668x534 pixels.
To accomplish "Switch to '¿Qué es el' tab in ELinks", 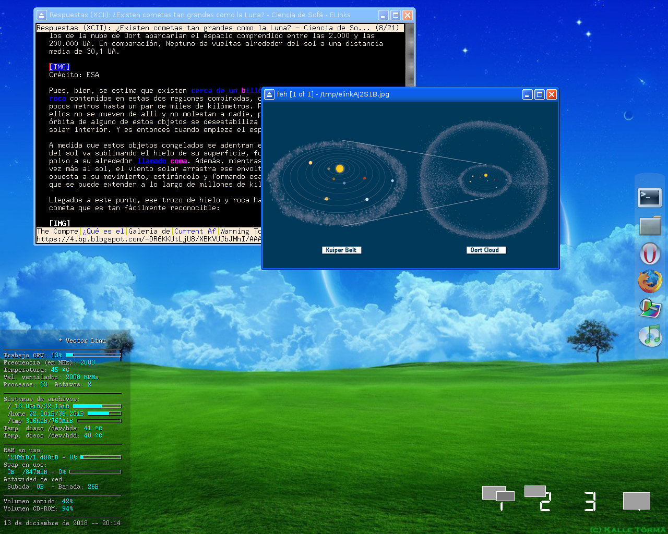I will [x=103, y=232].
